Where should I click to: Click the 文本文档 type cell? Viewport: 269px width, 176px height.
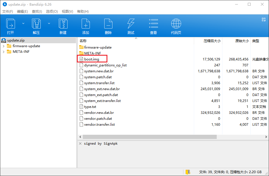(x=259, y=107)
